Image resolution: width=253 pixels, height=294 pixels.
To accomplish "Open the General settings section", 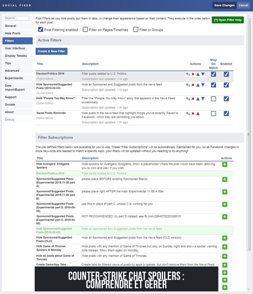I will pyautogui.click(x=17, y=26).
